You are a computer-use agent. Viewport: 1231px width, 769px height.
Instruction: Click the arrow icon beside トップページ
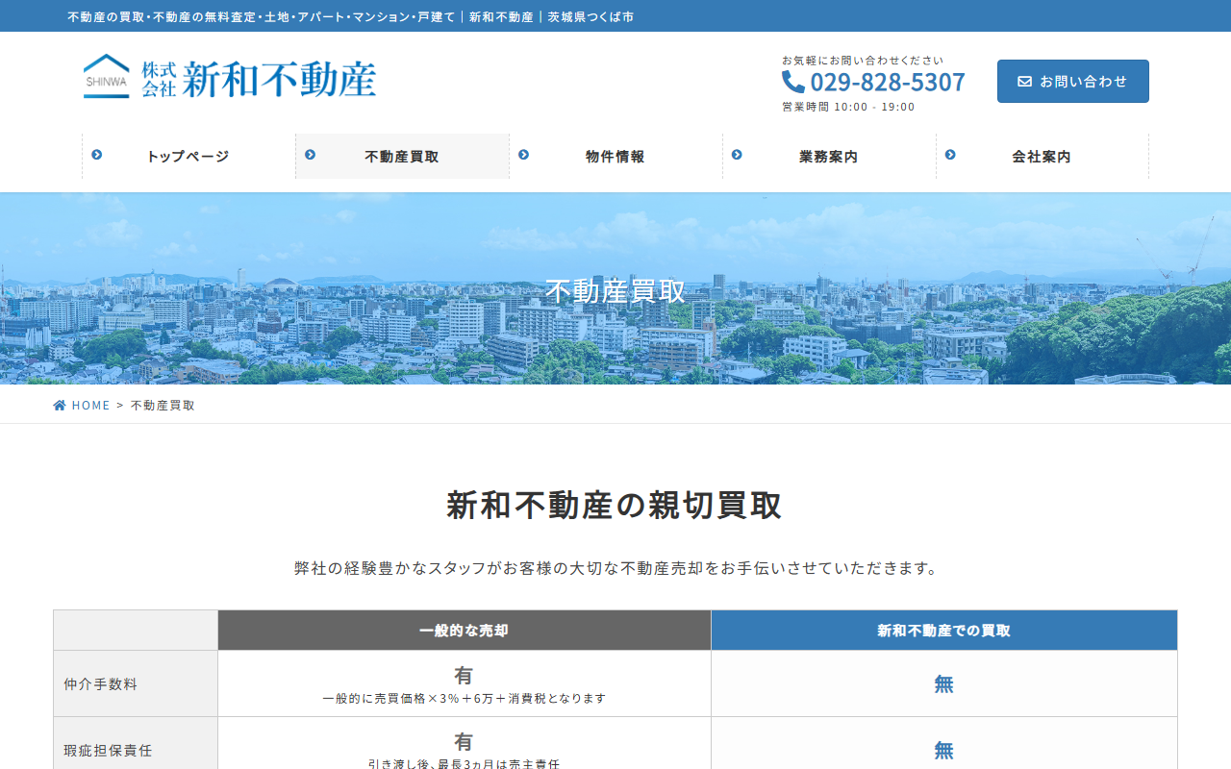(x=96, y=154)
